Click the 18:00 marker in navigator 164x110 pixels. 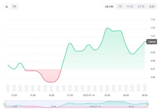pos(53,107)
